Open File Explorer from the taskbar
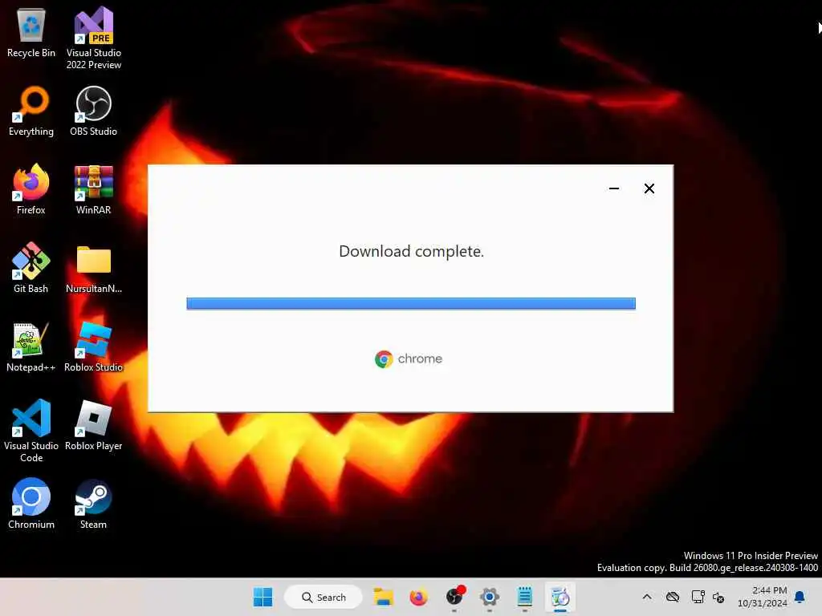 click(383, 597)
